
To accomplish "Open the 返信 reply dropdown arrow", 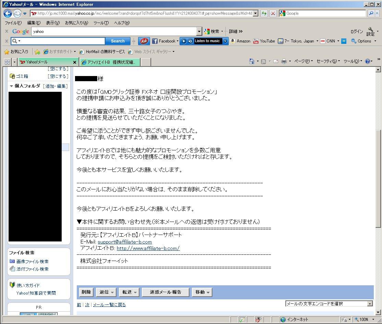I will 112,292.
